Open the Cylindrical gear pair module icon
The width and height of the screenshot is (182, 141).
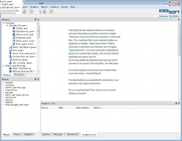pyautogui.click(x=14, y=31)
